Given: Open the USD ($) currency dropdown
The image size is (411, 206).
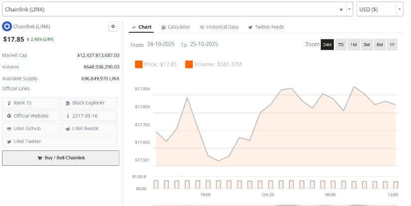Looking at the screenshot, I should (380, 9).
